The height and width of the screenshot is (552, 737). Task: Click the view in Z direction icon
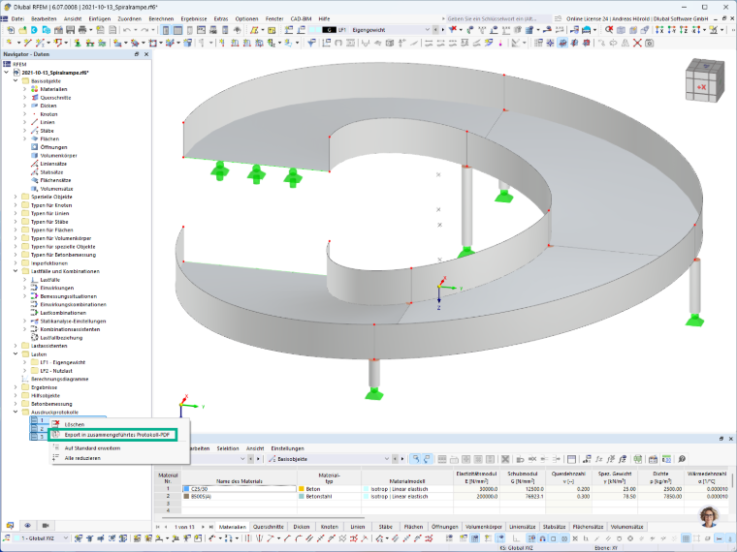684,30
